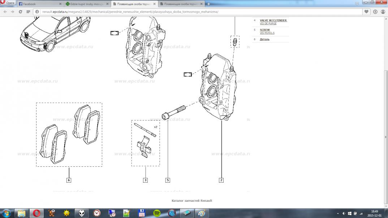Open the SCREW part link
This screenshot has width=388, height=218.
tap(265, 30)
